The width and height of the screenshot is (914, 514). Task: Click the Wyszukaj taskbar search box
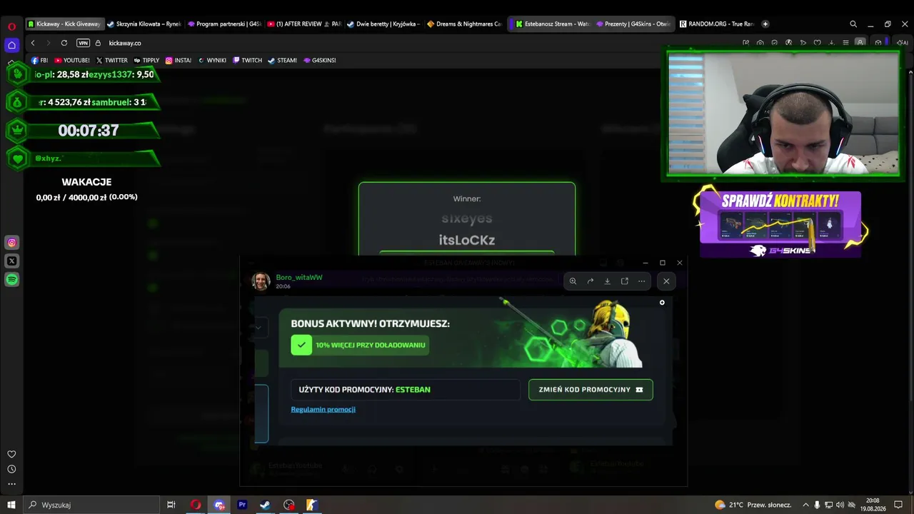click(93, 505)
